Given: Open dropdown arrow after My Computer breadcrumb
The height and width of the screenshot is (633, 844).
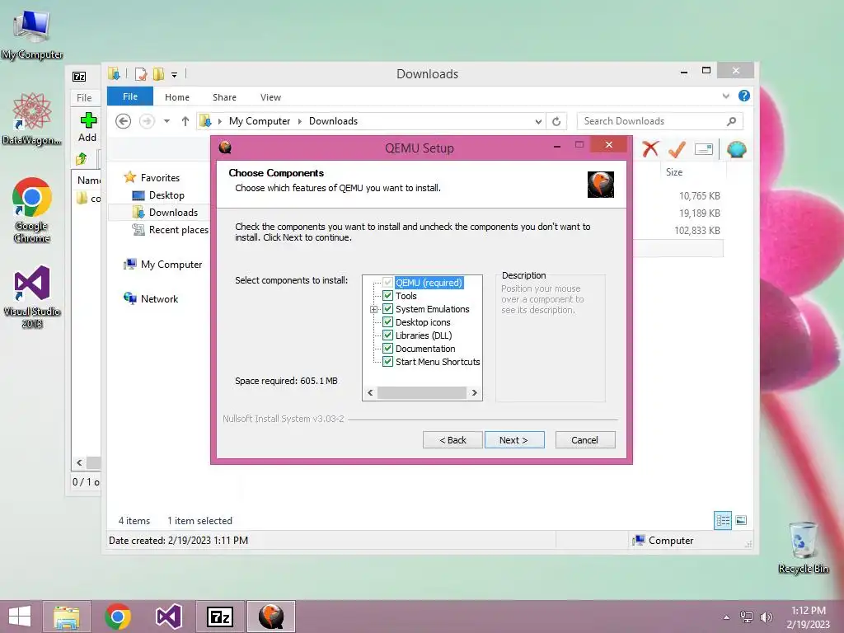Looking at the screenshot, I should click(300, 122).
